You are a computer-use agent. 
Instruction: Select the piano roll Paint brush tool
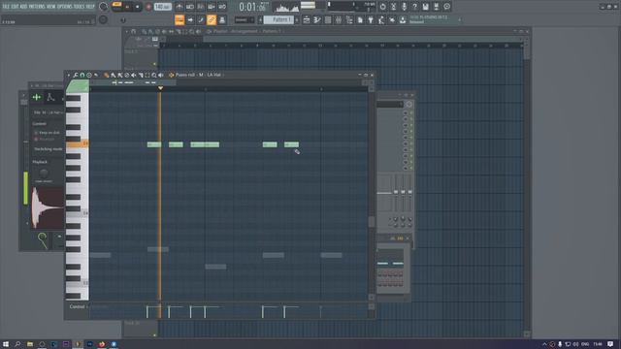pos(114,76)
